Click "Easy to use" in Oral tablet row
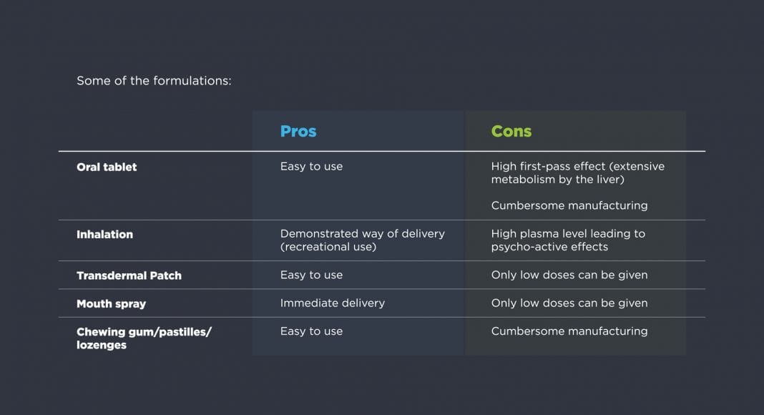Image resolution: width=764 pixels, height=415 pixels. [x=311, y=167]
